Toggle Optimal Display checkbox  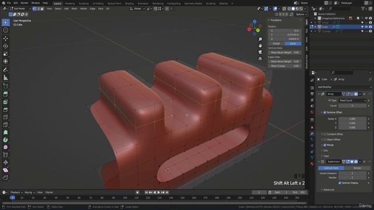tap(340, 183)
